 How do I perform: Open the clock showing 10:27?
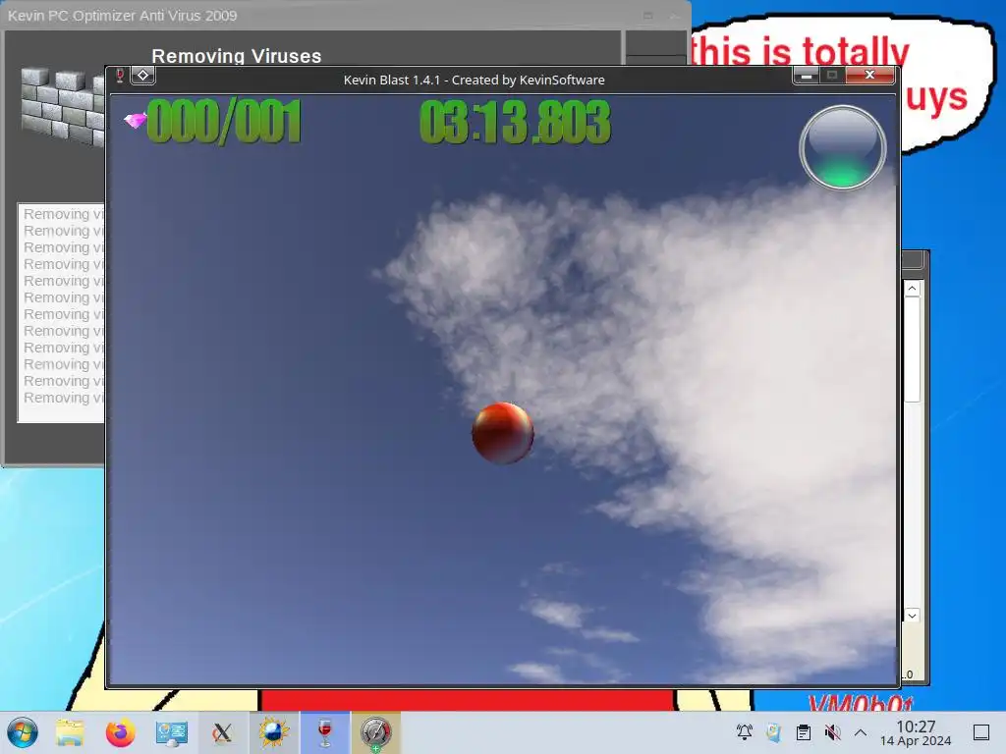[x=916, y=732]
